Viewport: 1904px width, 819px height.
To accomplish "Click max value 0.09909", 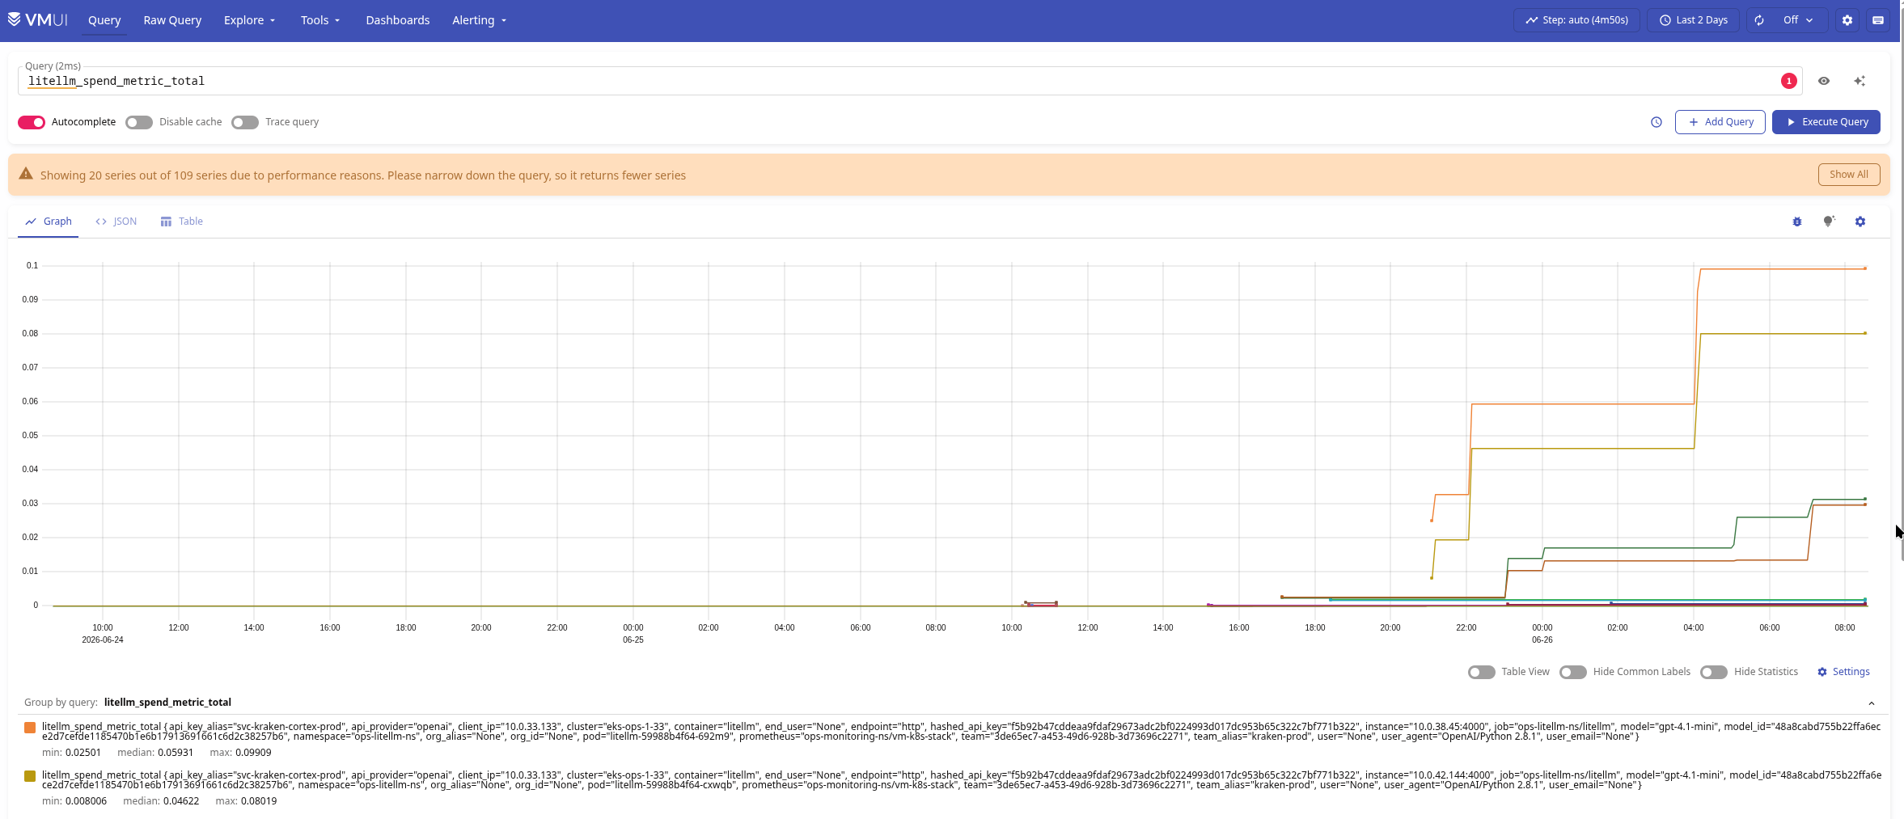I will [253, 753].
